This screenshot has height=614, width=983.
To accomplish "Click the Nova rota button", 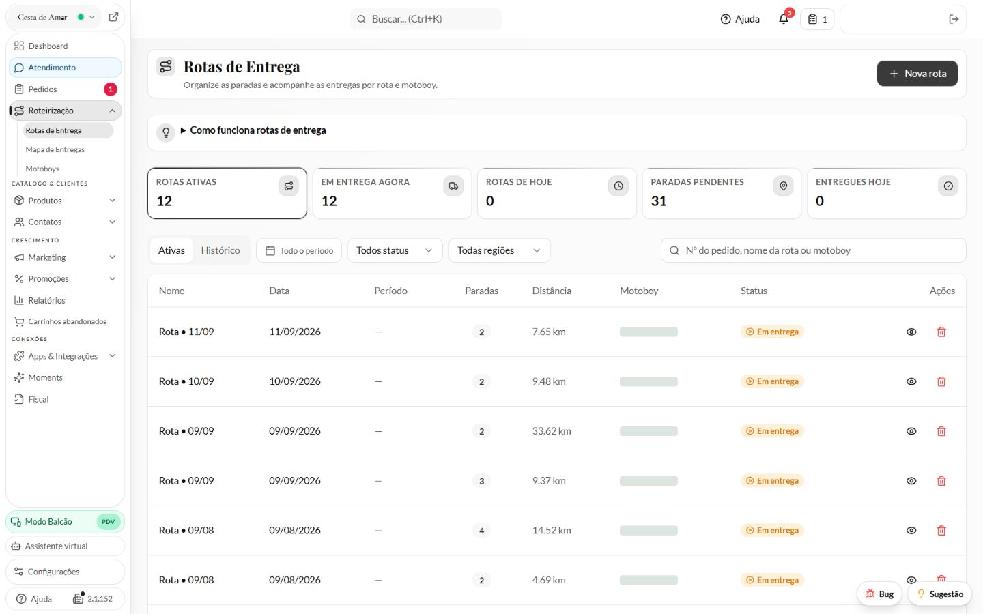I will click(917, 74).
